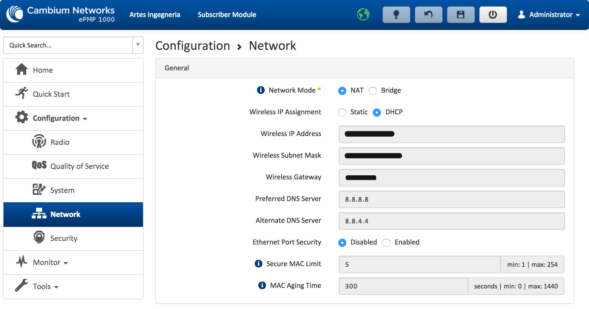The width and height of the screenshot is (589, 309).
Task: Click the Tools wrench icon
Action: (22, 285)
